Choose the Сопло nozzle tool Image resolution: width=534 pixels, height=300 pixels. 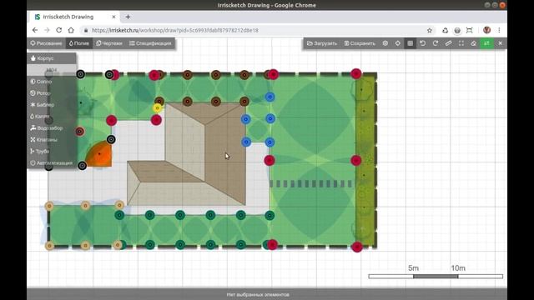click(x=52, y=82)
